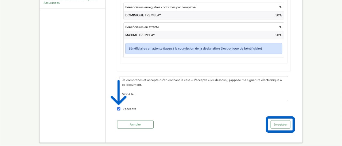Click the % column header of confirmed beneficiaries

tap(281, 7)
